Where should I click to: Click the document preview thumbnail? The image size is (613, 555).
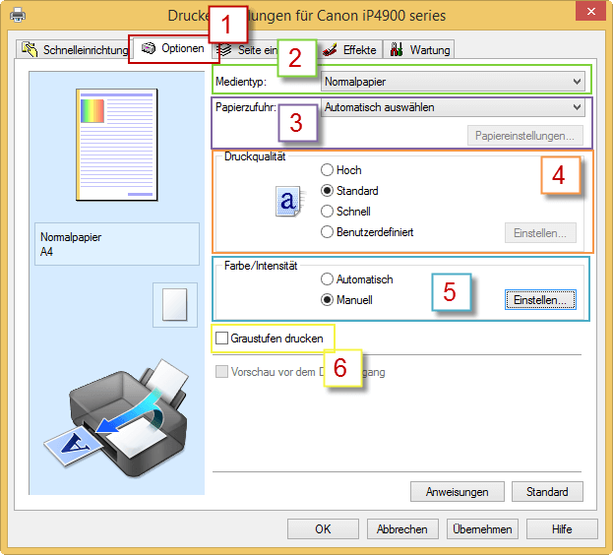(x=116, y=145)
